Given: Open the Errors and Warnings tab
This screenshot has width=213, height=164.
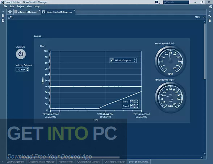Looking at the screenshot, I should coord(138,162).
